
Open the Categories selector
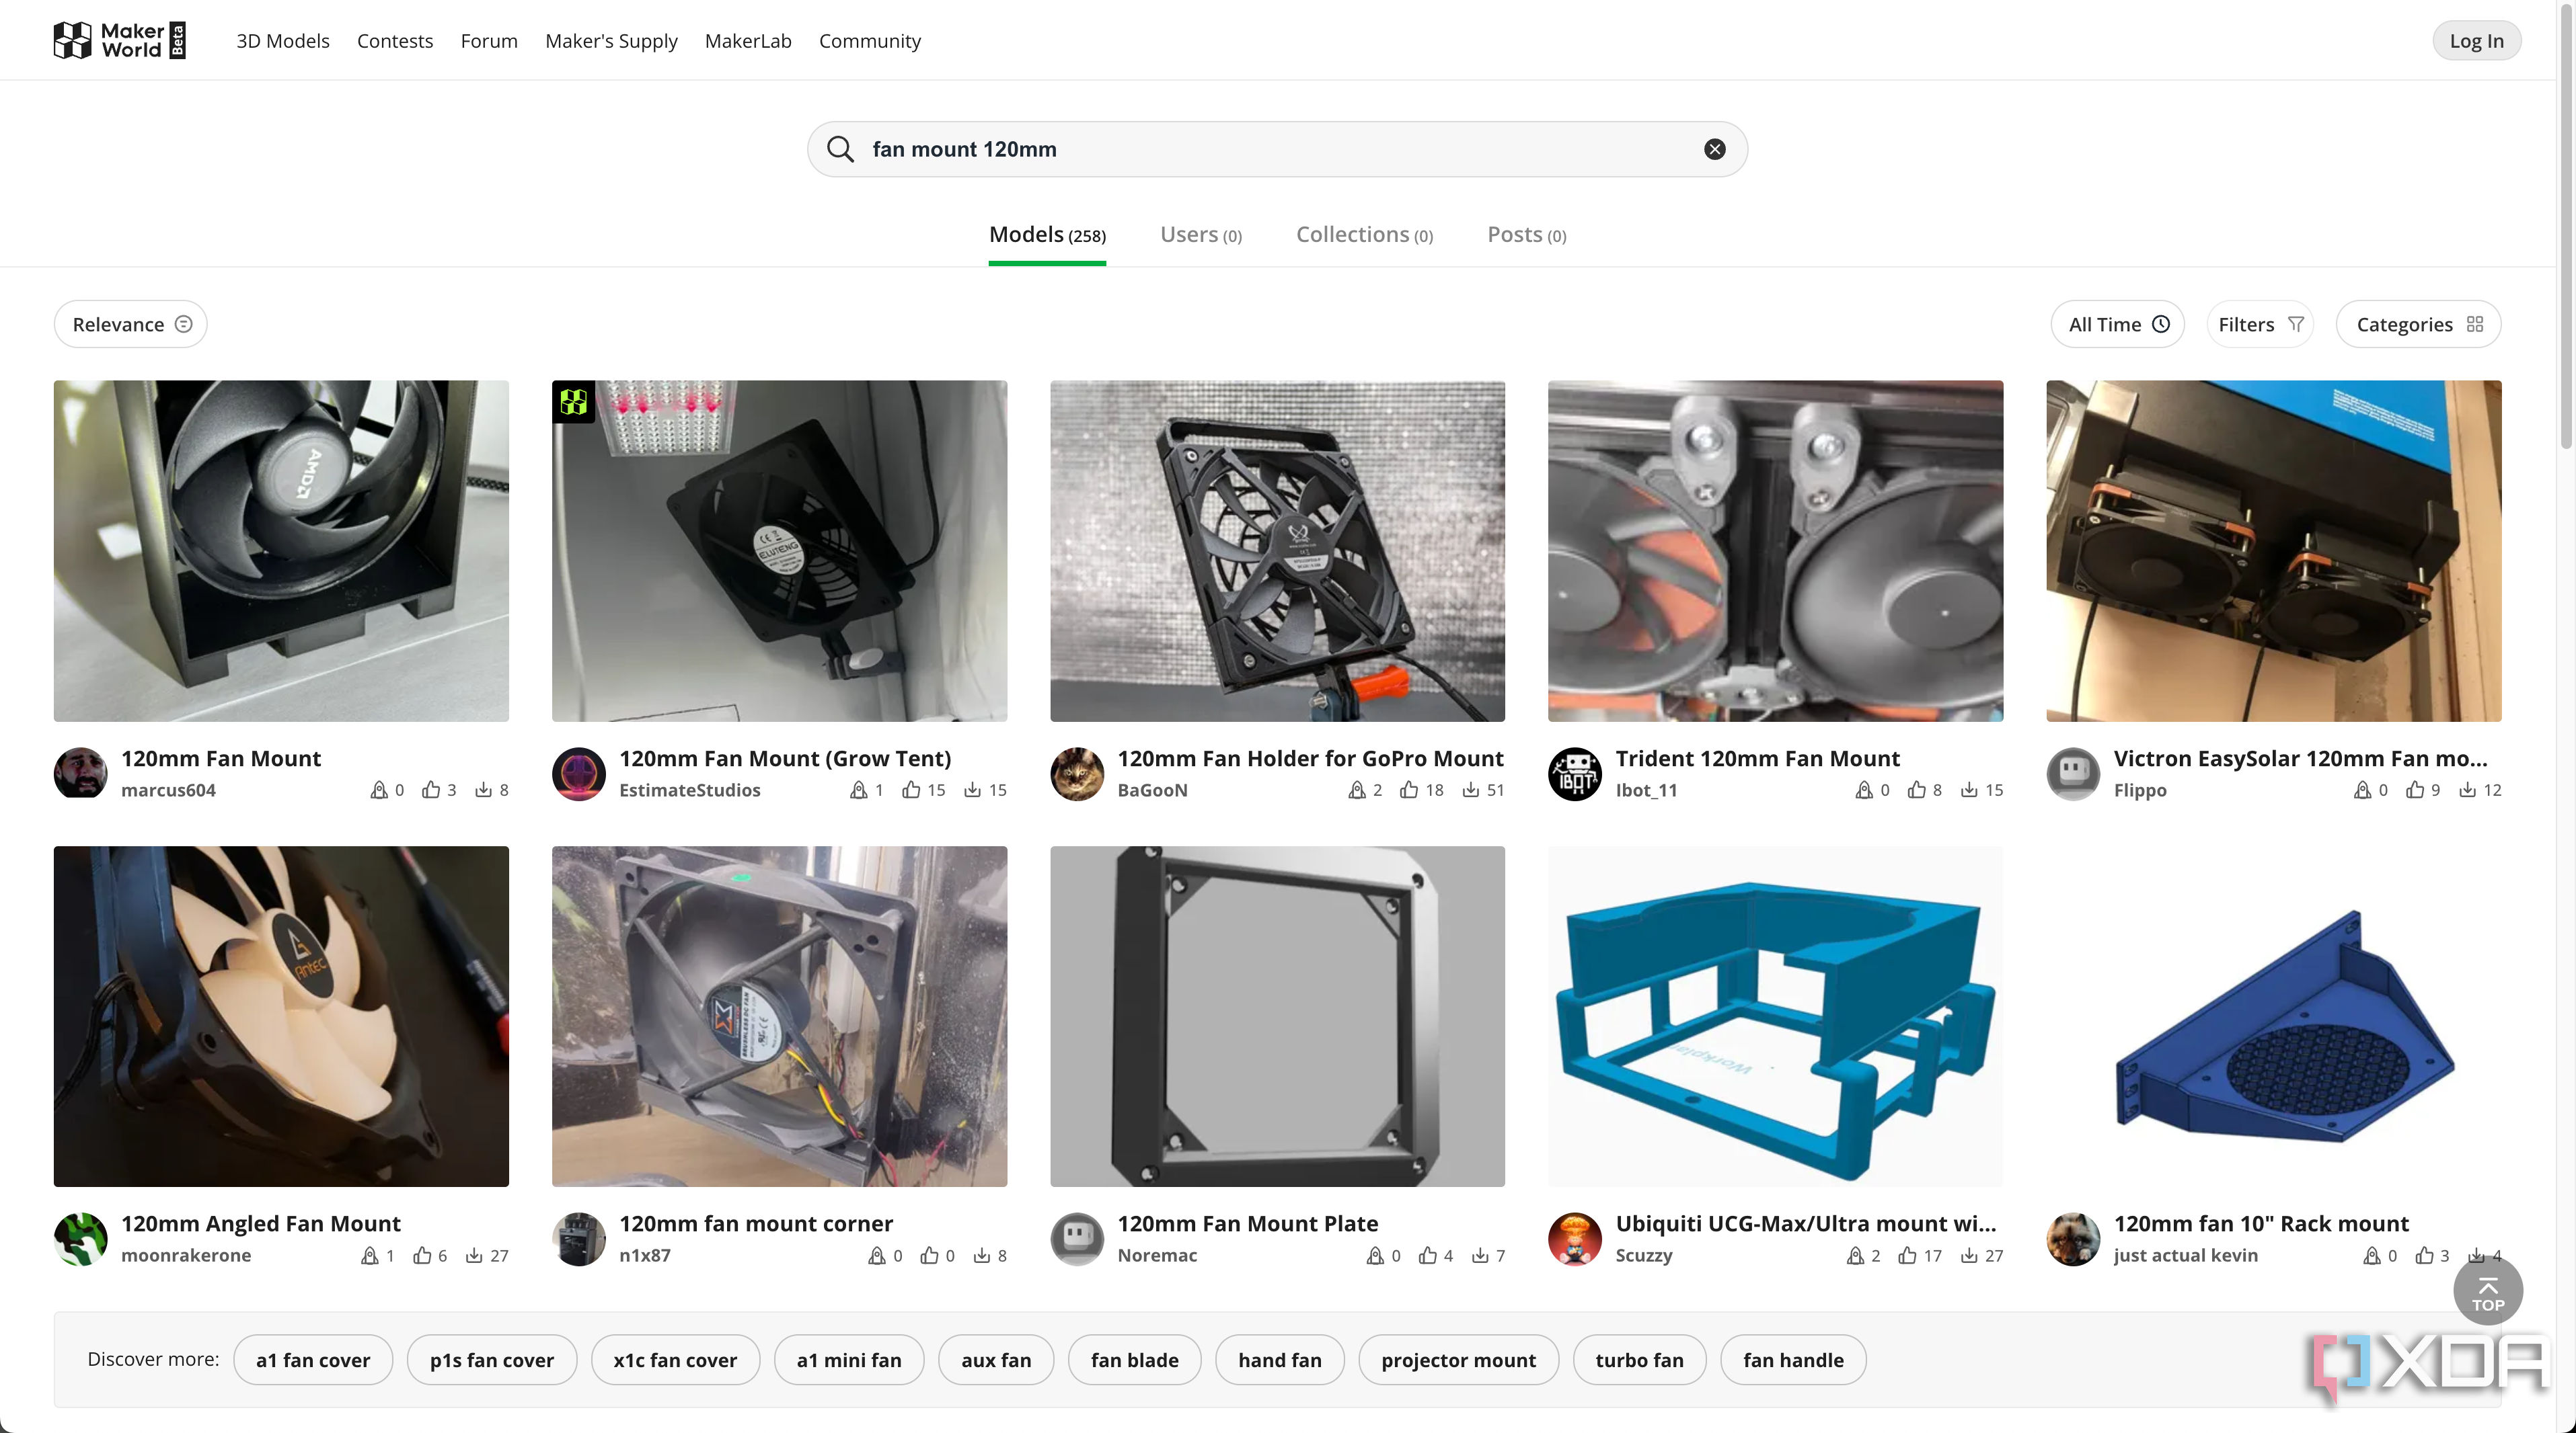(2419, 324)
